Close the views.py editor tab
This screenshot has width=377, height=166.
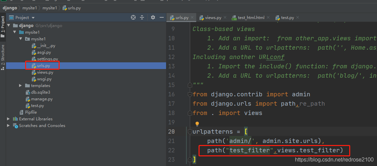pyautogui.click(x=225, y=17)
